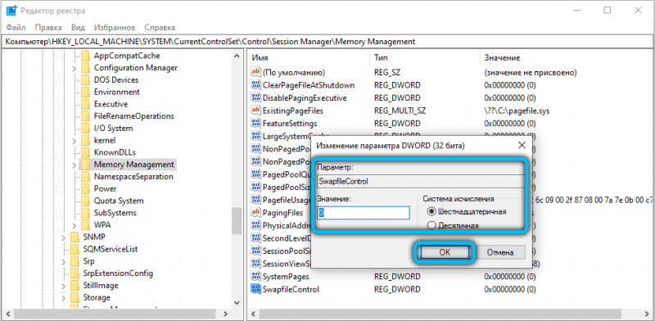Click the Quota System folder icon
655x321 pixels.
point(85,201)
